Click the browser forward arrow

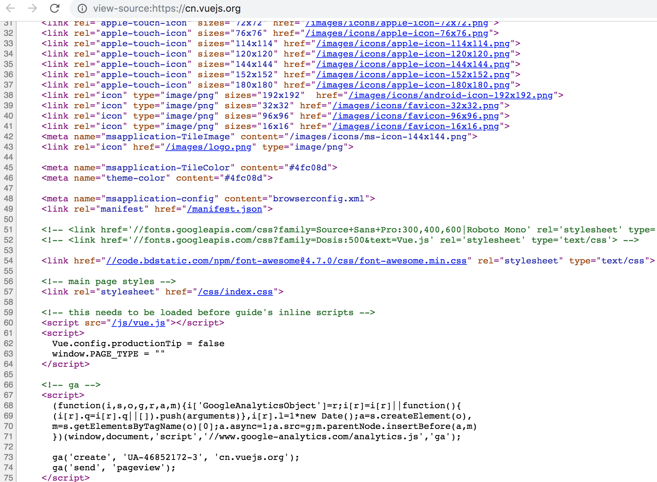click(32, 8)
